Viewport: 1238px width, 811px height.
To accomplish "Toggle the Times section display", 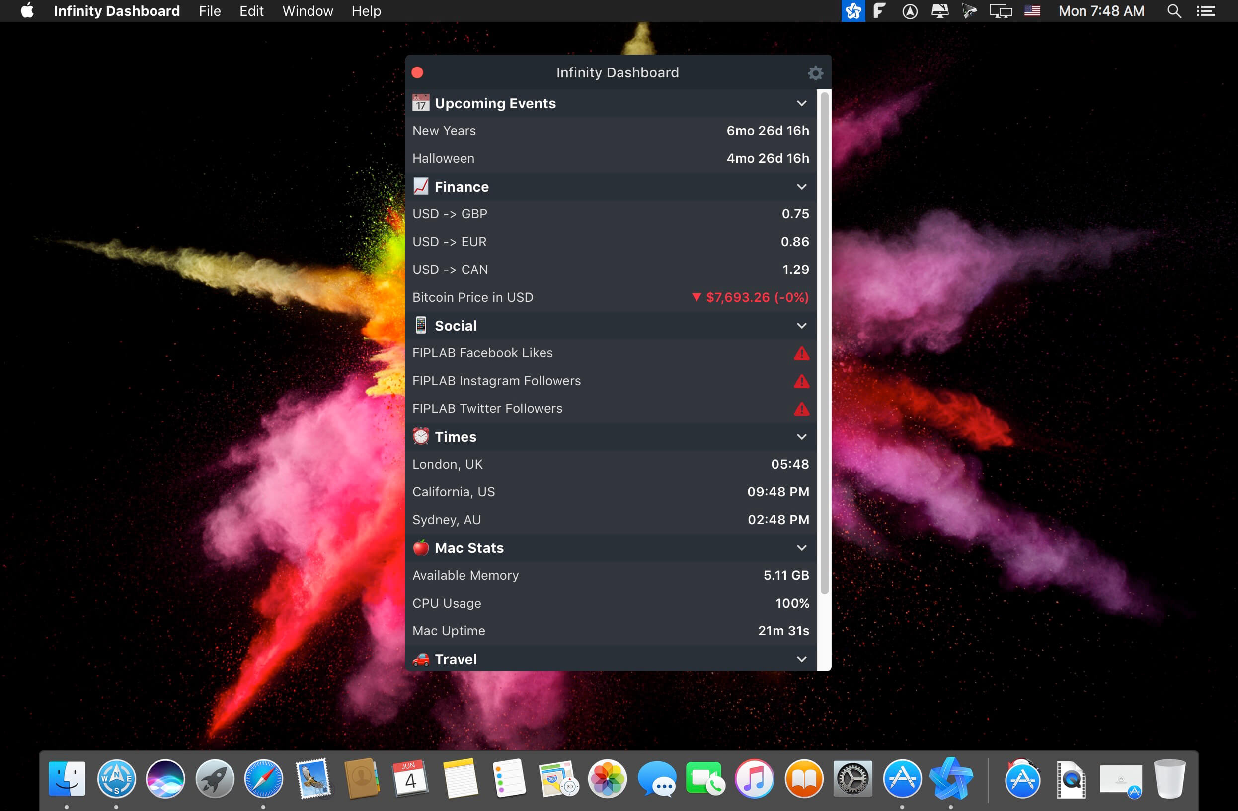I will tap(801, 436).
